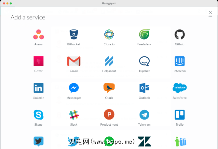Add the Asana service
This screenshot has height=149, width=218.
pos(38,34)
